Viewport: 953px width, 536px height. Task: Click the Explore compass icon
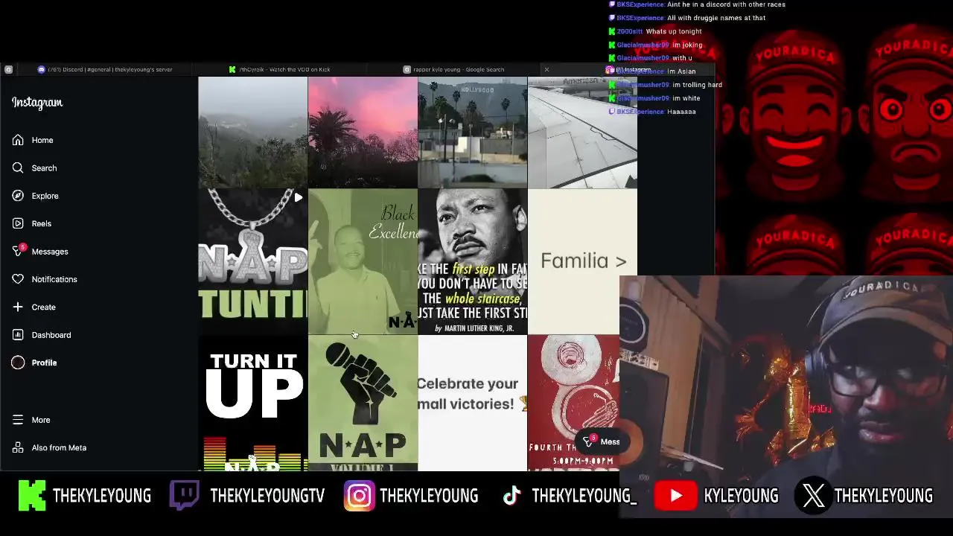coord(18,196)
